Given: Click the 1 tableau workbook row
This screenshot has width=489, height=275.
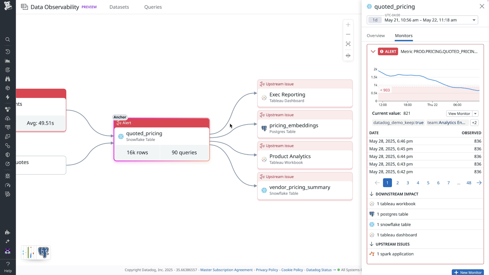Looking at the screenshot, I should [425, 204].
